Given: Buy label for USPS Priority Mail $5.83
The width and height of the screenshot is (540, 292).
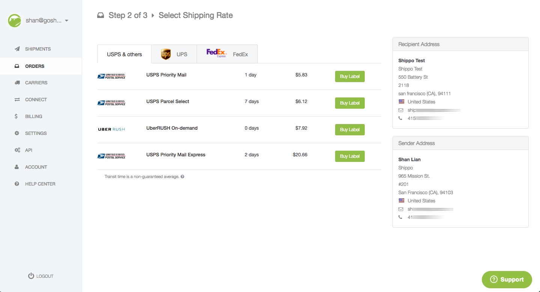Looking at the screenshot, I should pyautogui.click(x=350, y=76).
